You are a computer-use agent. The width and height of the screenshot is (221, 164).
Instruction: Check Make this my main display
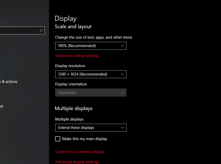click(x=58, y=139)
